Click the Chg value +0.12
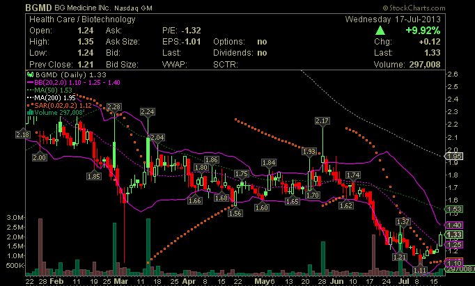Image resolution: width=475 pixels, height=286 pixels. [430, 42]
